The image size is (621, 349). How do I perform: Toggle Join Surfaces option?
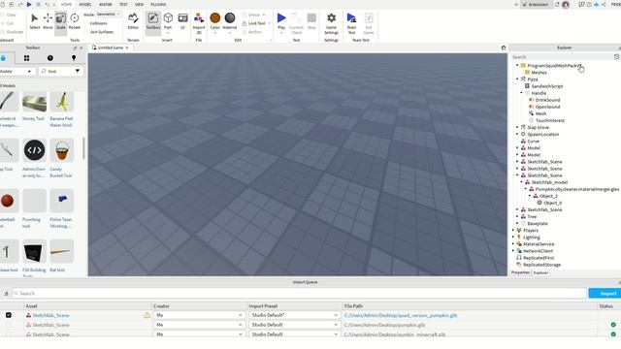click(101, 32)
